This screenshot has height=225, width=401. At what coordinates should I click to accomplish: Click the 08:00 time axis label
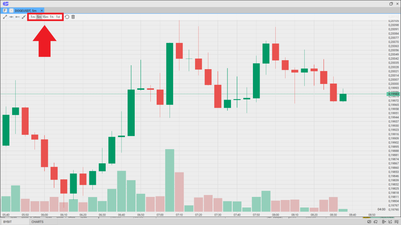point(275,215)
